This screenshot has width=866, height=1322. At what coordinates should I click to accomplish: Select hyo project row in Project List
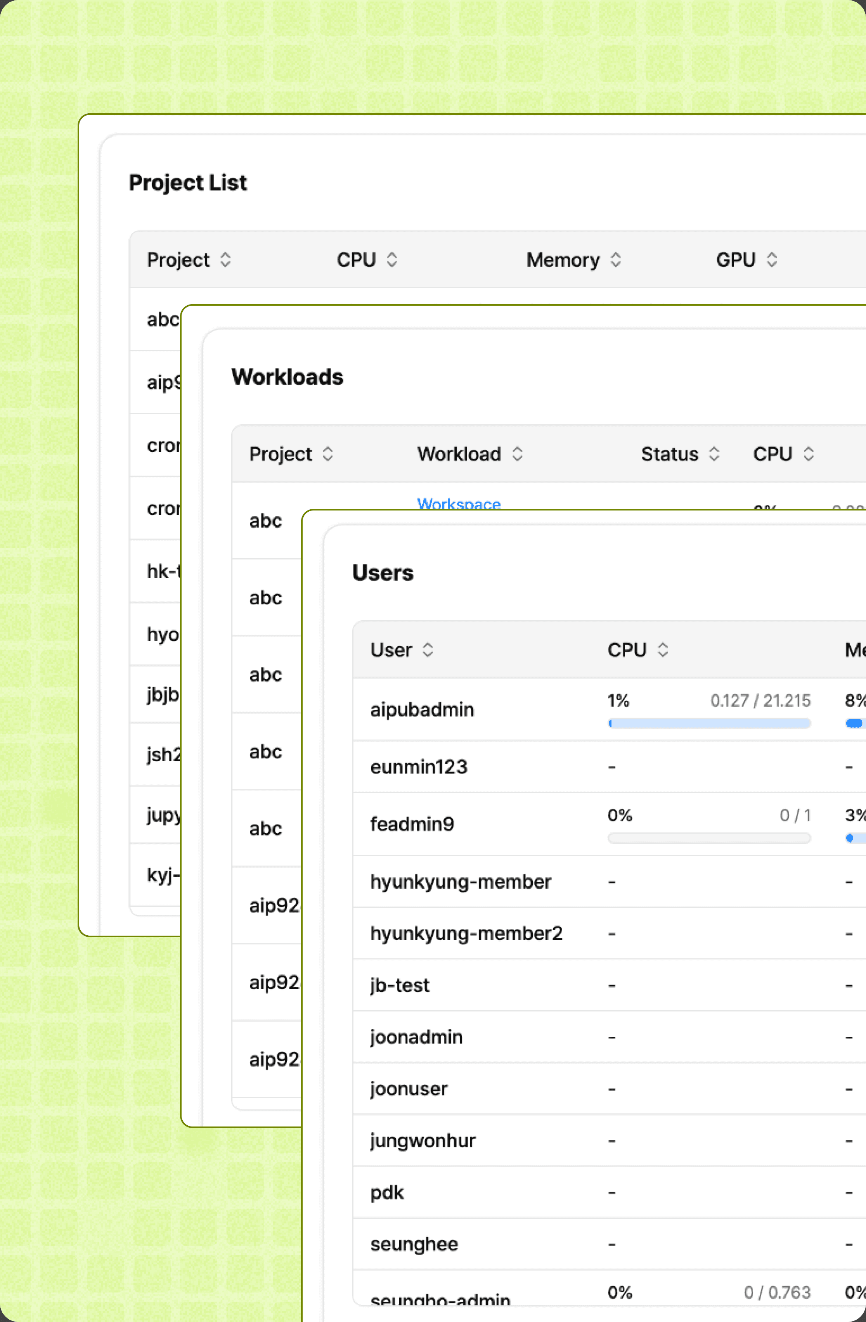click(155, 634)
